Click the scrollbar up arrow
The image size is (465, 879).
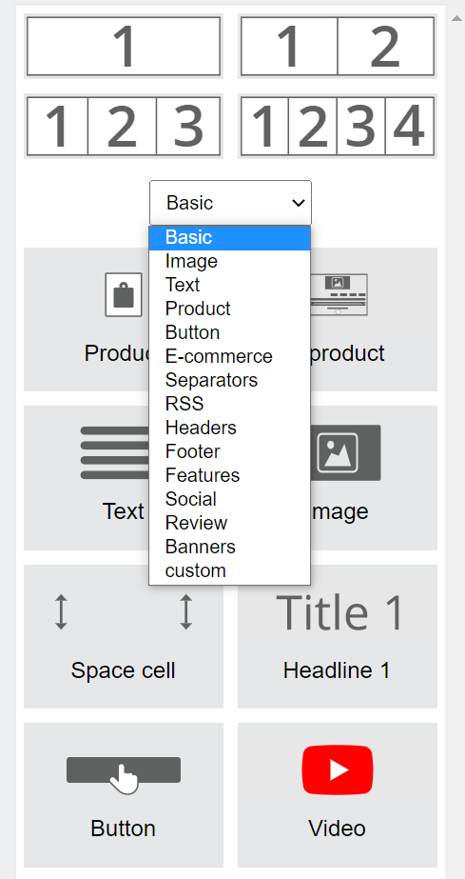(456, 17)
